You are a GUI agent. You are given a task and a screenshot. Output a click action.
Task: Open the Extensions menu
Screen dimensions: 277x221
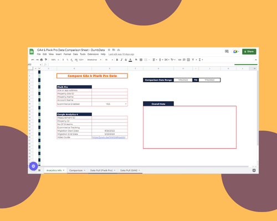(x=93, y=54)
